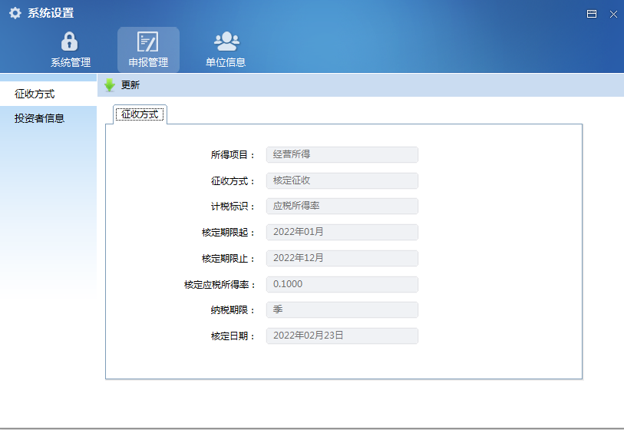Click the green 更新 download arrow icon

(110, 85)
